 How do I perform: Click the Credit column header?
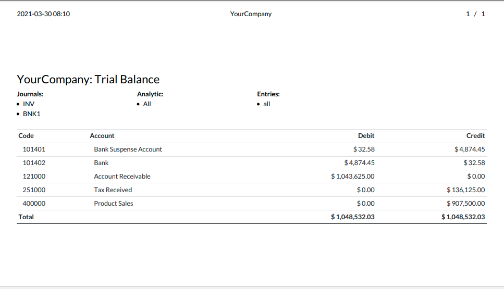click(475, 136)
